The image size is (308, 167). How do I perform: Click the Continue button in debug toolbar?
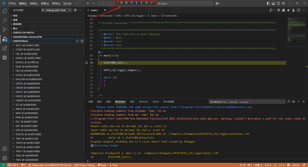click(126, 3)
